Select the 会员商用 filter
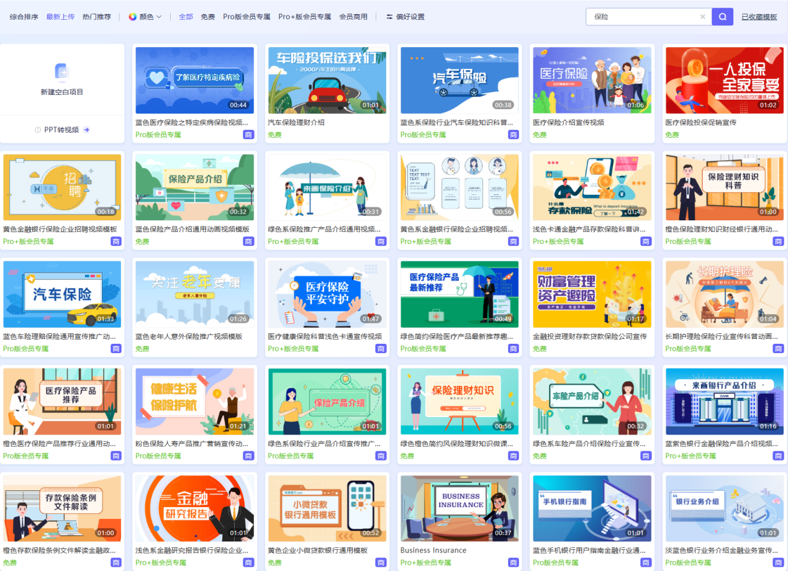The image size is (788, 571). [x=353, y=17]
